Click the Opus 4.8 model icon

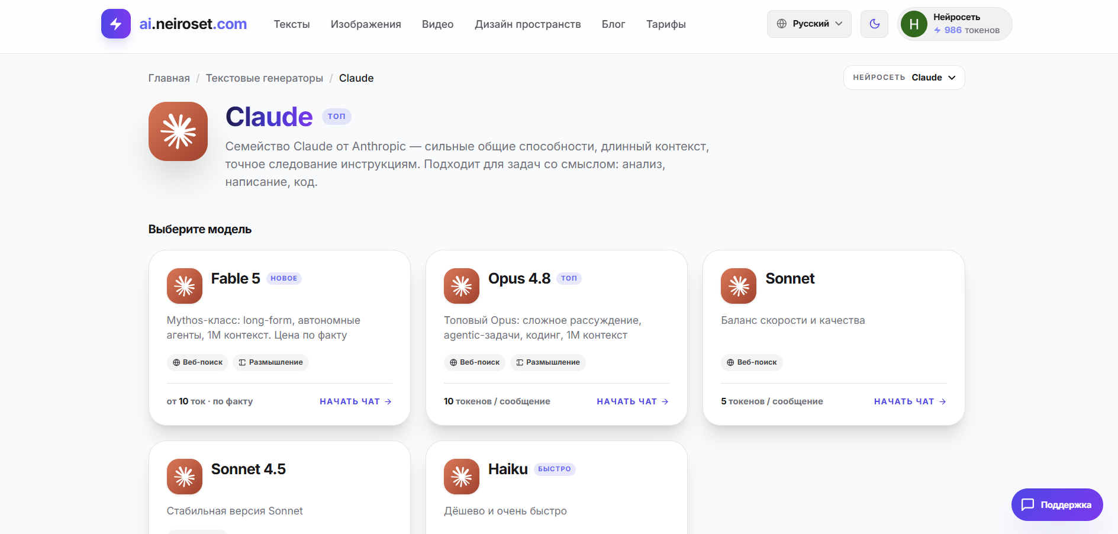pos(462,286)
